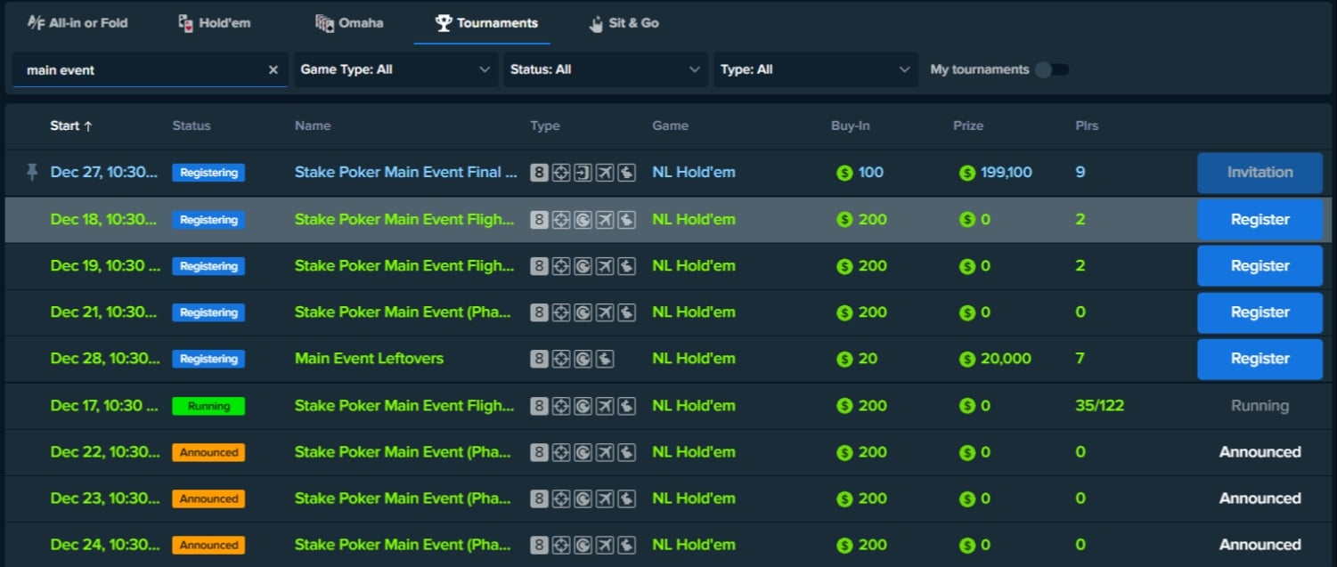The width and height of the screenshot is (1337, 567).
Task: Click the airplane icon in the Dec 18 row
Action: pyautogui.click(x=605, y=220)
